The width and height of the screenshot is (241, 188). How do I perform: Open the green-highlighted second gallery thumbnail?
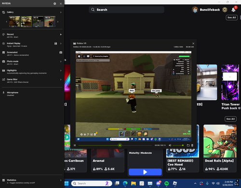coord(26,21)
